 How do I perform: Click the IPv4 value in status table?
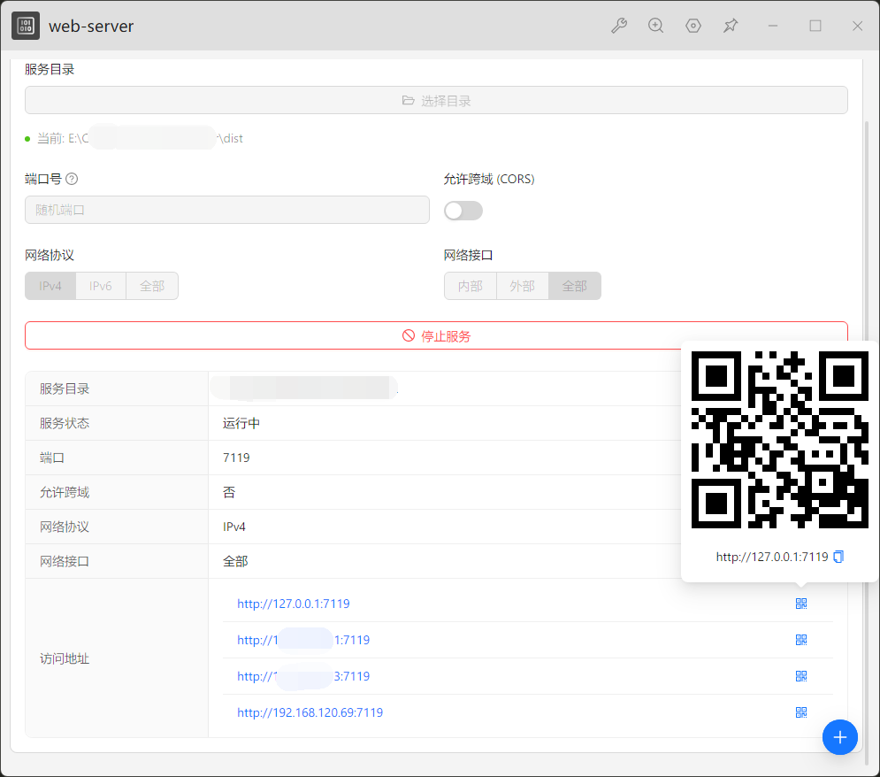(x=234, y=527)
